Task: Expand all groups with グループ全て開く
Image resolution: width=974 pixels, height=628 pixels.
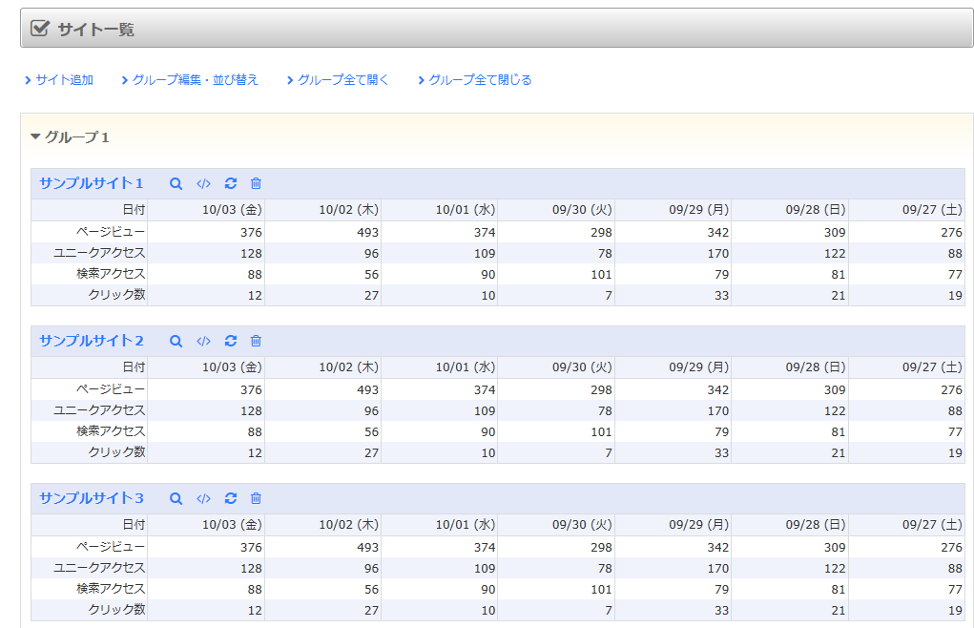Action: coord(342,80)
